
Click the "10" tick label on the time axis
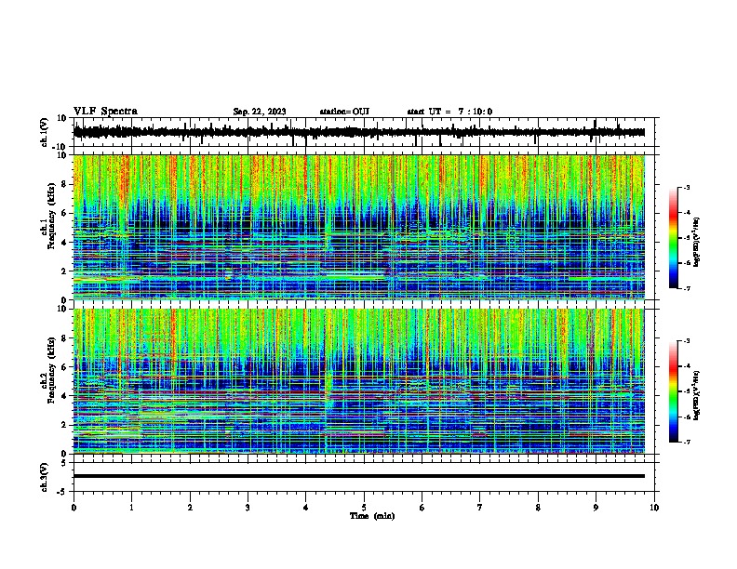tap(654, 508)
